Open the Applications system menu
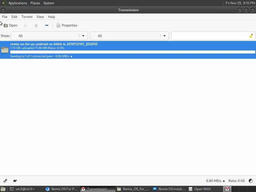Image resolution: width=256 pixels, height=192 pixels. tap(18, 3)
